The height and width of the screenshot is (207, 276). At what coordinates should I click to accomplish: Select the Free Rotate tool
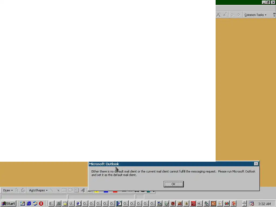point(23,190)
